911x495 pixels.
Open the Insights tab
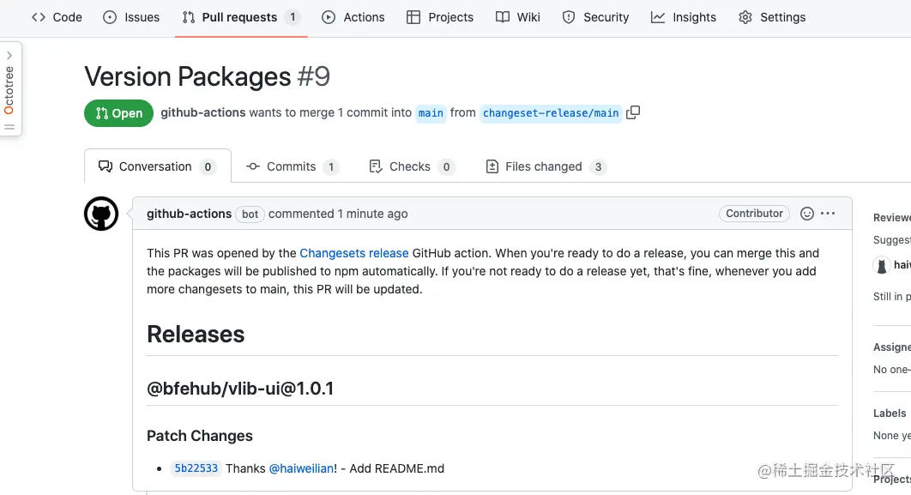pyautogui.click(x=683, y=17)
